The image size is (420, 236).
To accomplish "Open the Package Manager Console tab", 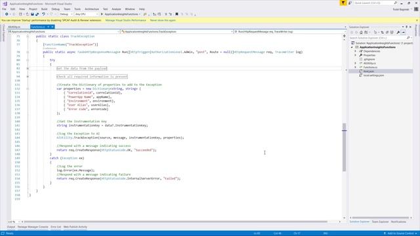I will (33, 227).
